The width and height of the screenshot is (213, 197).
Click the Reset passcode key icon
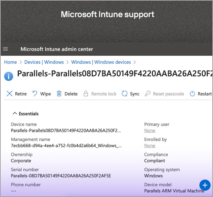tap(148, 93)
